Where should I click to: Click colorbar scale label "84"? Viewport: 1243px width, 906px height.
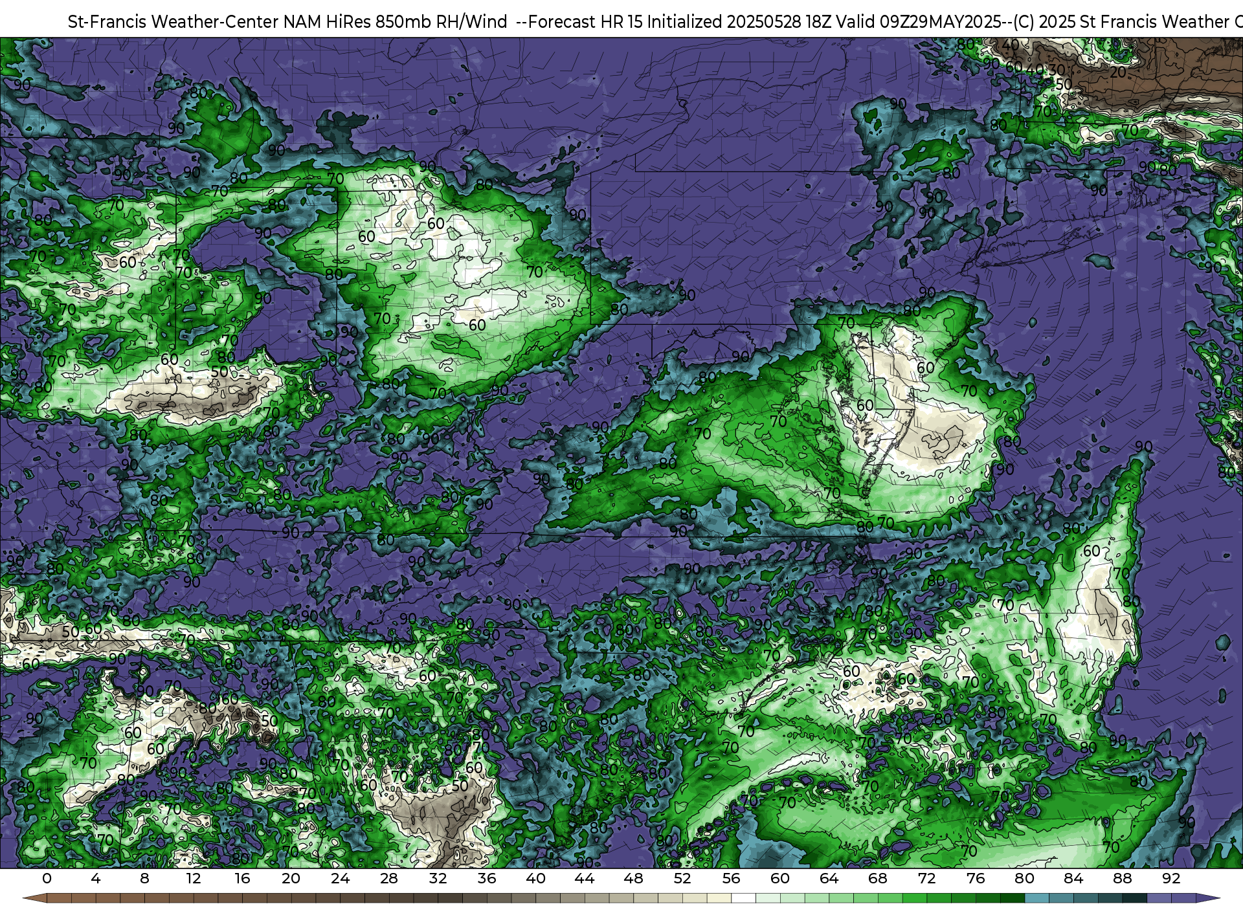pyautogui.click(x=1073, y=878)
